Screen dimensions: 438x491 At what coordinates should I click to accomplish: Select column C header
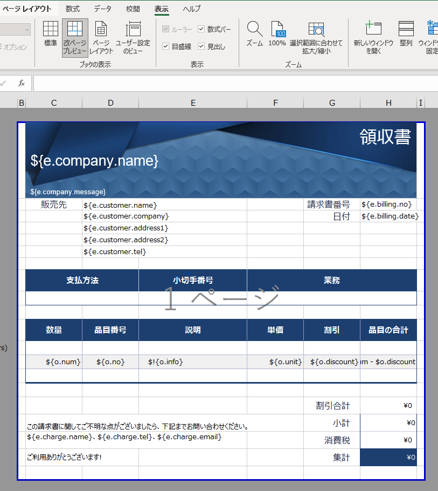pyautogui.click(x=54, y=103)
